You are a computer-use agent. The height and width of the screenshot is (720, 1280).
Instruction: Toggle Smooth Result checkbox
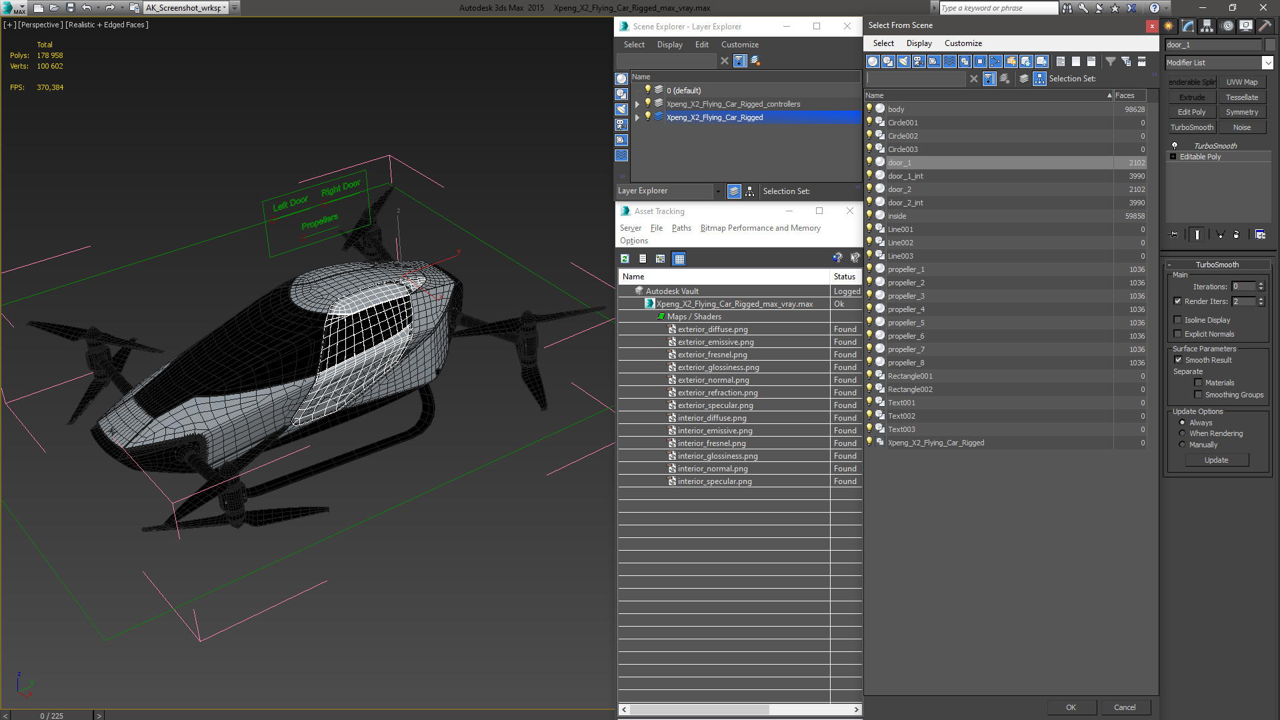[1178, 360]
